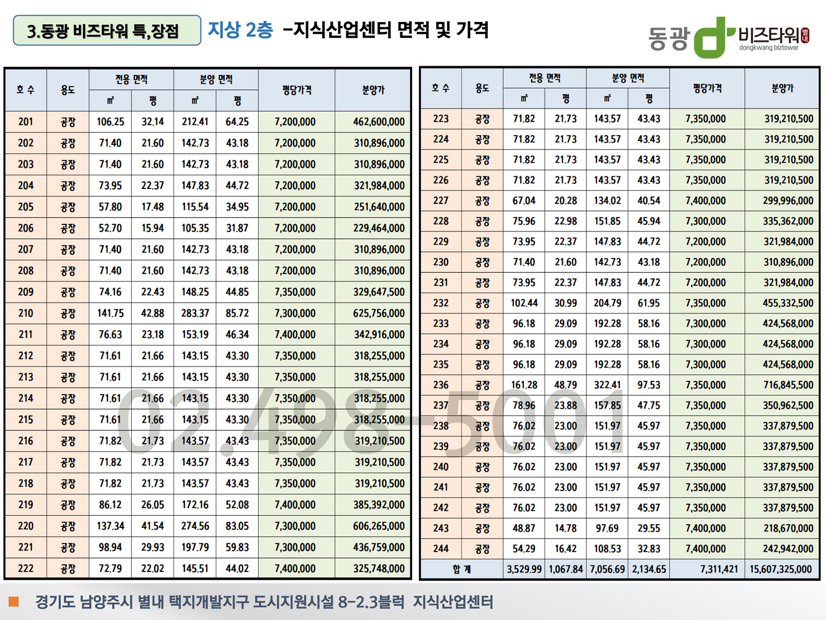Click the pyeong value 23.88

coord(566,406)
